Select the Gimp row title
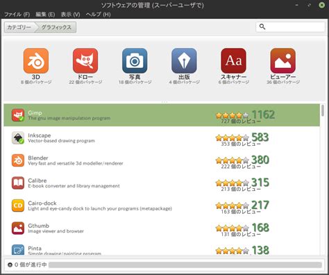The image size is (329, 275). pyautogui.click(x=35, y=112)
